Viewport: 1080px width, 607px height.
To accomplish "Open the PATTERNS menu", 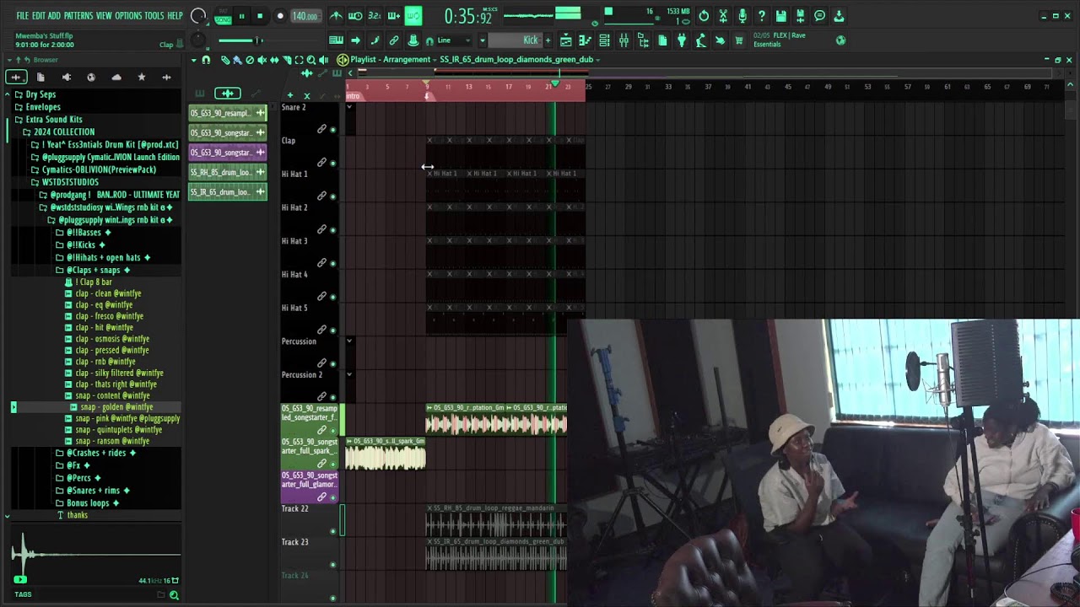I will point(78,16).
